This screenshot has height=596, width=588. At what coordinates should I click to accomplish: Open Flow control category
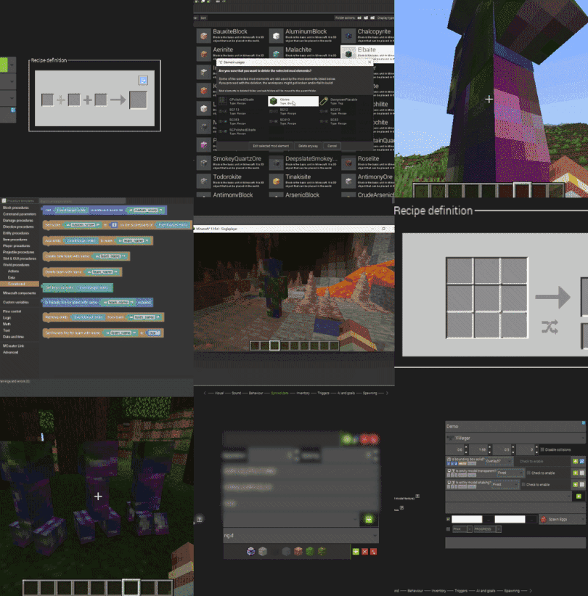click(x=12, y=311)
